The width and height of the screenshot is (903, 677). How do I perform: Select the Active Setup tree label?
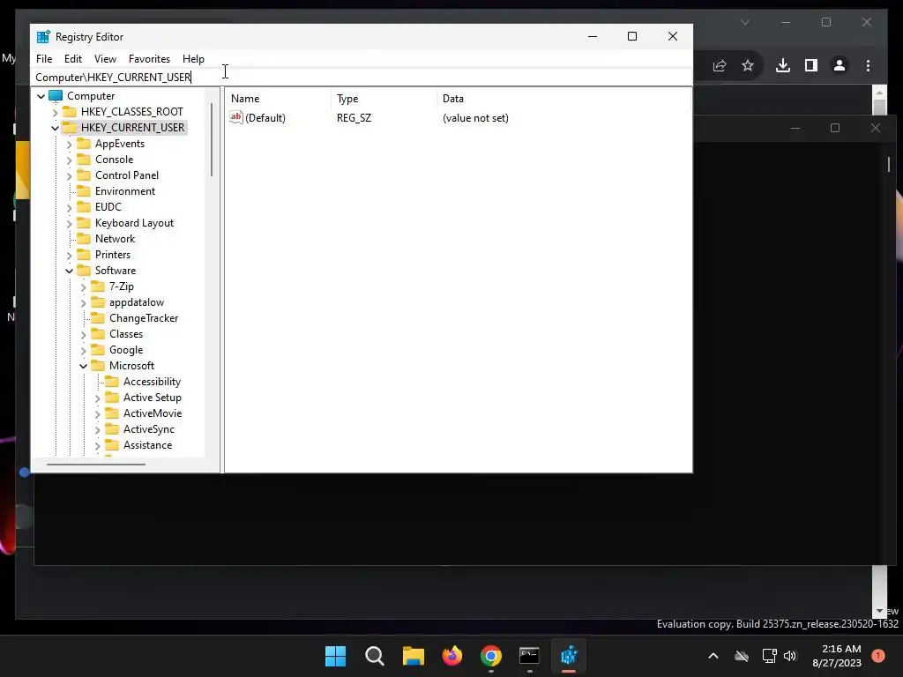click(x=152, y=398)
